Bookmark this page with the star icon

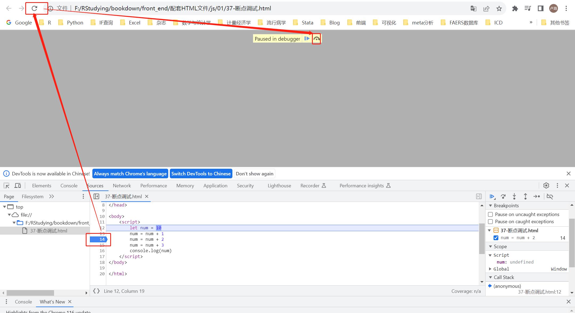tap(499, 9)
